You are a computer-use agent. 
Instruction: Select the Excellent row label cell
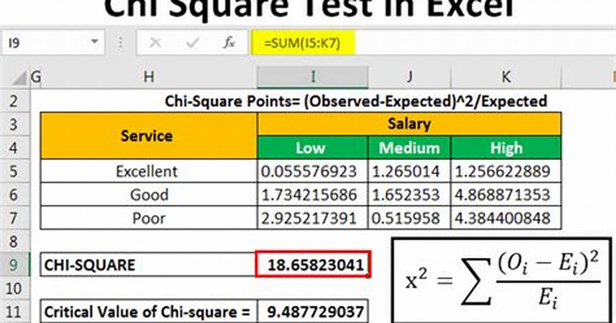[148, 171]
